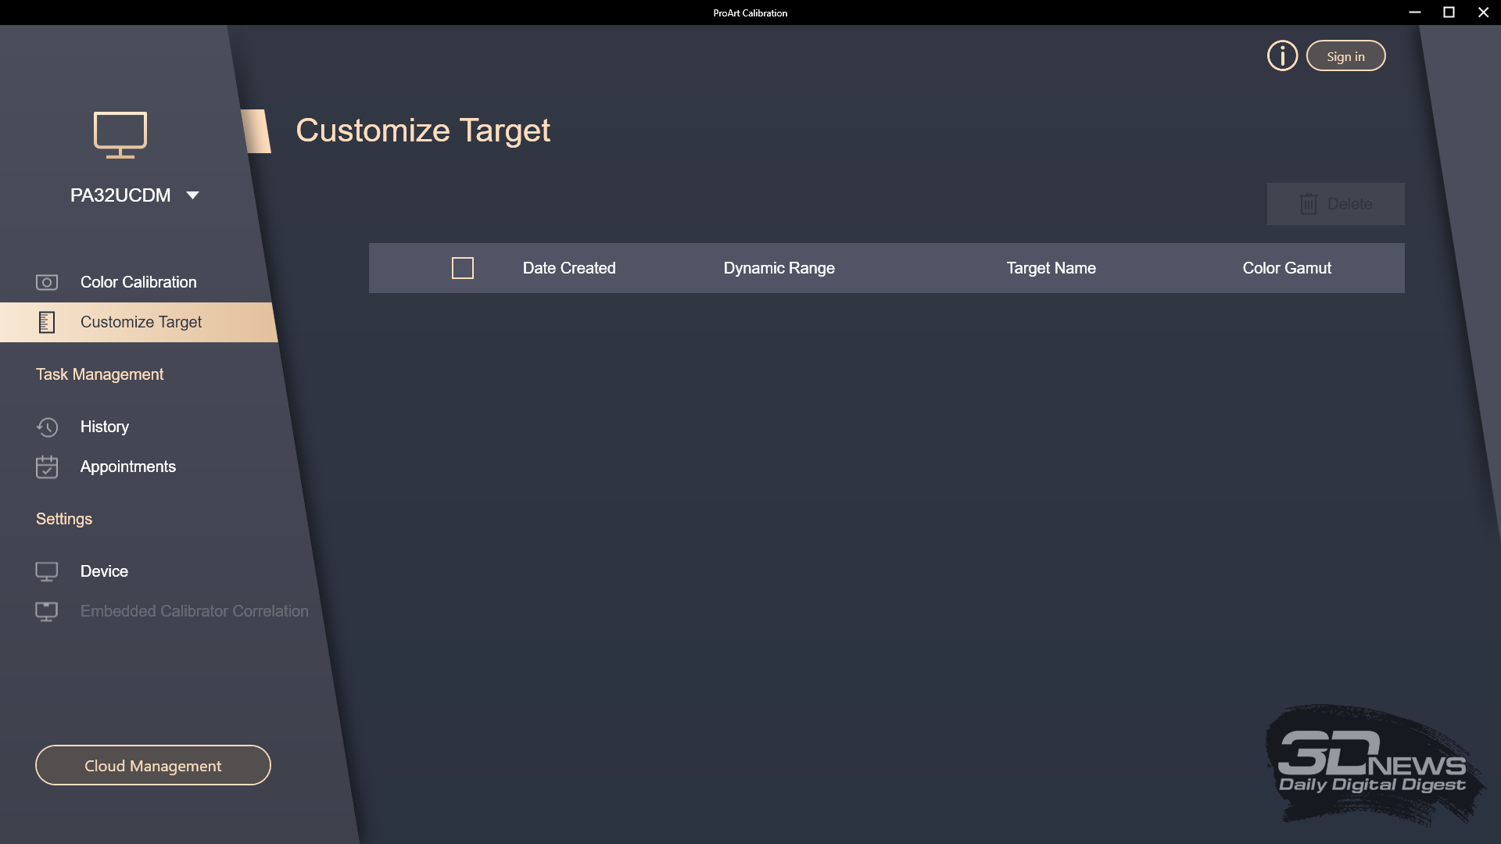Image resolution: width=1501 pixels, height=844 pixels.
Task: Sort by the Date Created column header
Action: pos(569,268)
